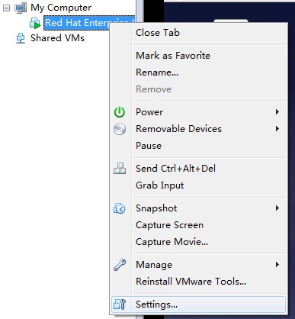The height and width of the screenshot is (319, 295).
Task: Expand the Manage submenu arrow
Action: (277, 265)
